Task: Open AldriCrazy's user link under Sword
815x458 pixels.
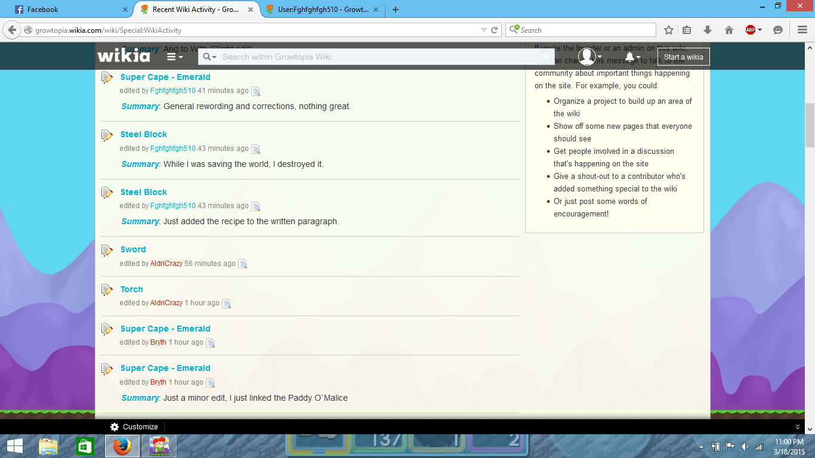Action: [166, 264]
